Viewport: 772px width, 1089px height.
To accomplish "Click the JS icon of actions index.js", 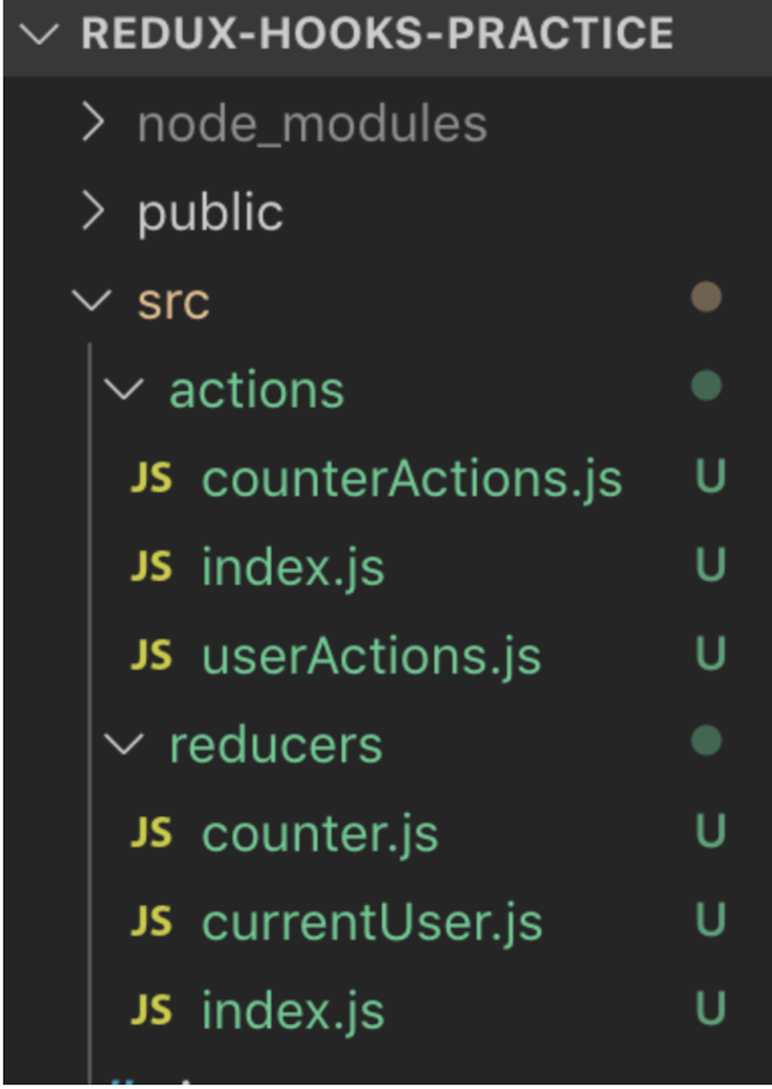I will point(151,568).
